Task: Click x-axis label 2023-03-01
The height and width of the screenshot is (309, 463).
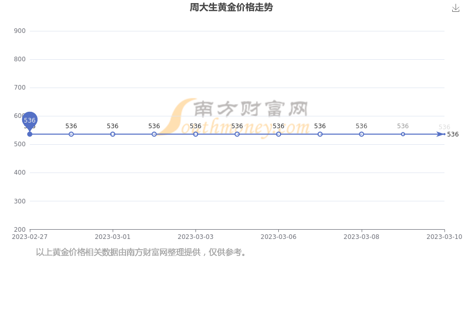Action: (113, 237)
